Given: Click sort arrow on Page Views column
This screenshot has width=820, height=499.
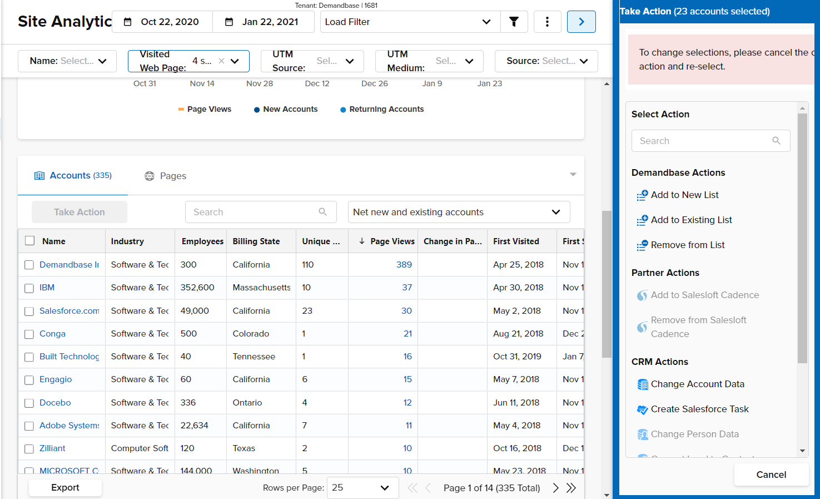Looking at the screenshot, I should [362, 241].
